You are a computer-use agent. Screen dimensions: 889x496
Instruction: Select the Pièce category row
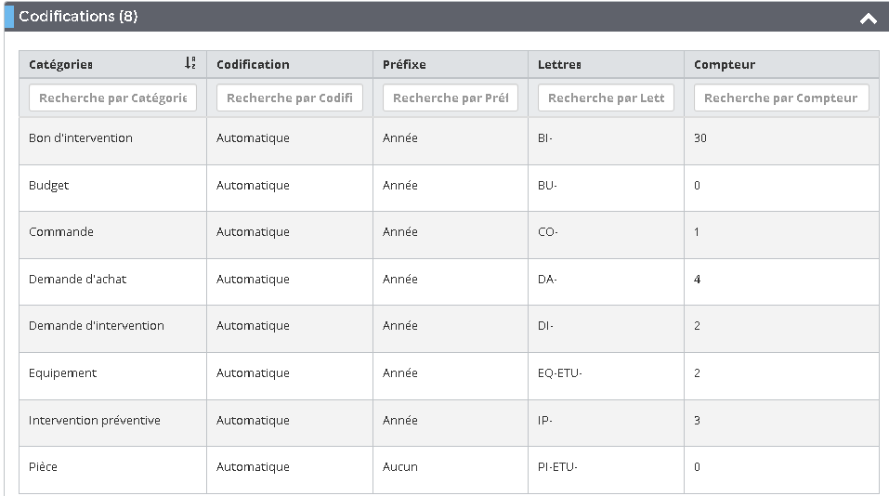44,467
